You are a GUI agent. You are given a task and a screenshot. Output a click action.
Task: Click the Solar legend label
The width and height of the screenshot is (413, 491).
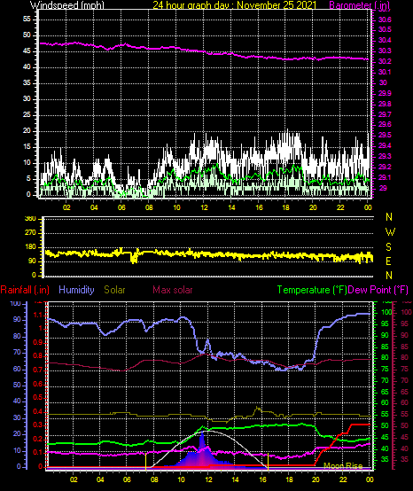pos(114,290)
